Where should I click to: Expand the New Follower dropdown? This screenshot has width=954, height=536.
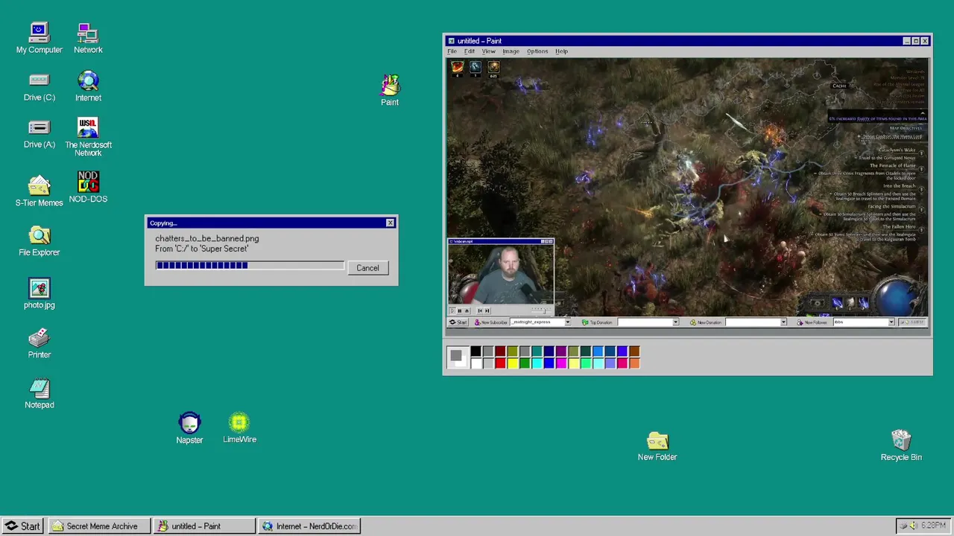[891, 322]
